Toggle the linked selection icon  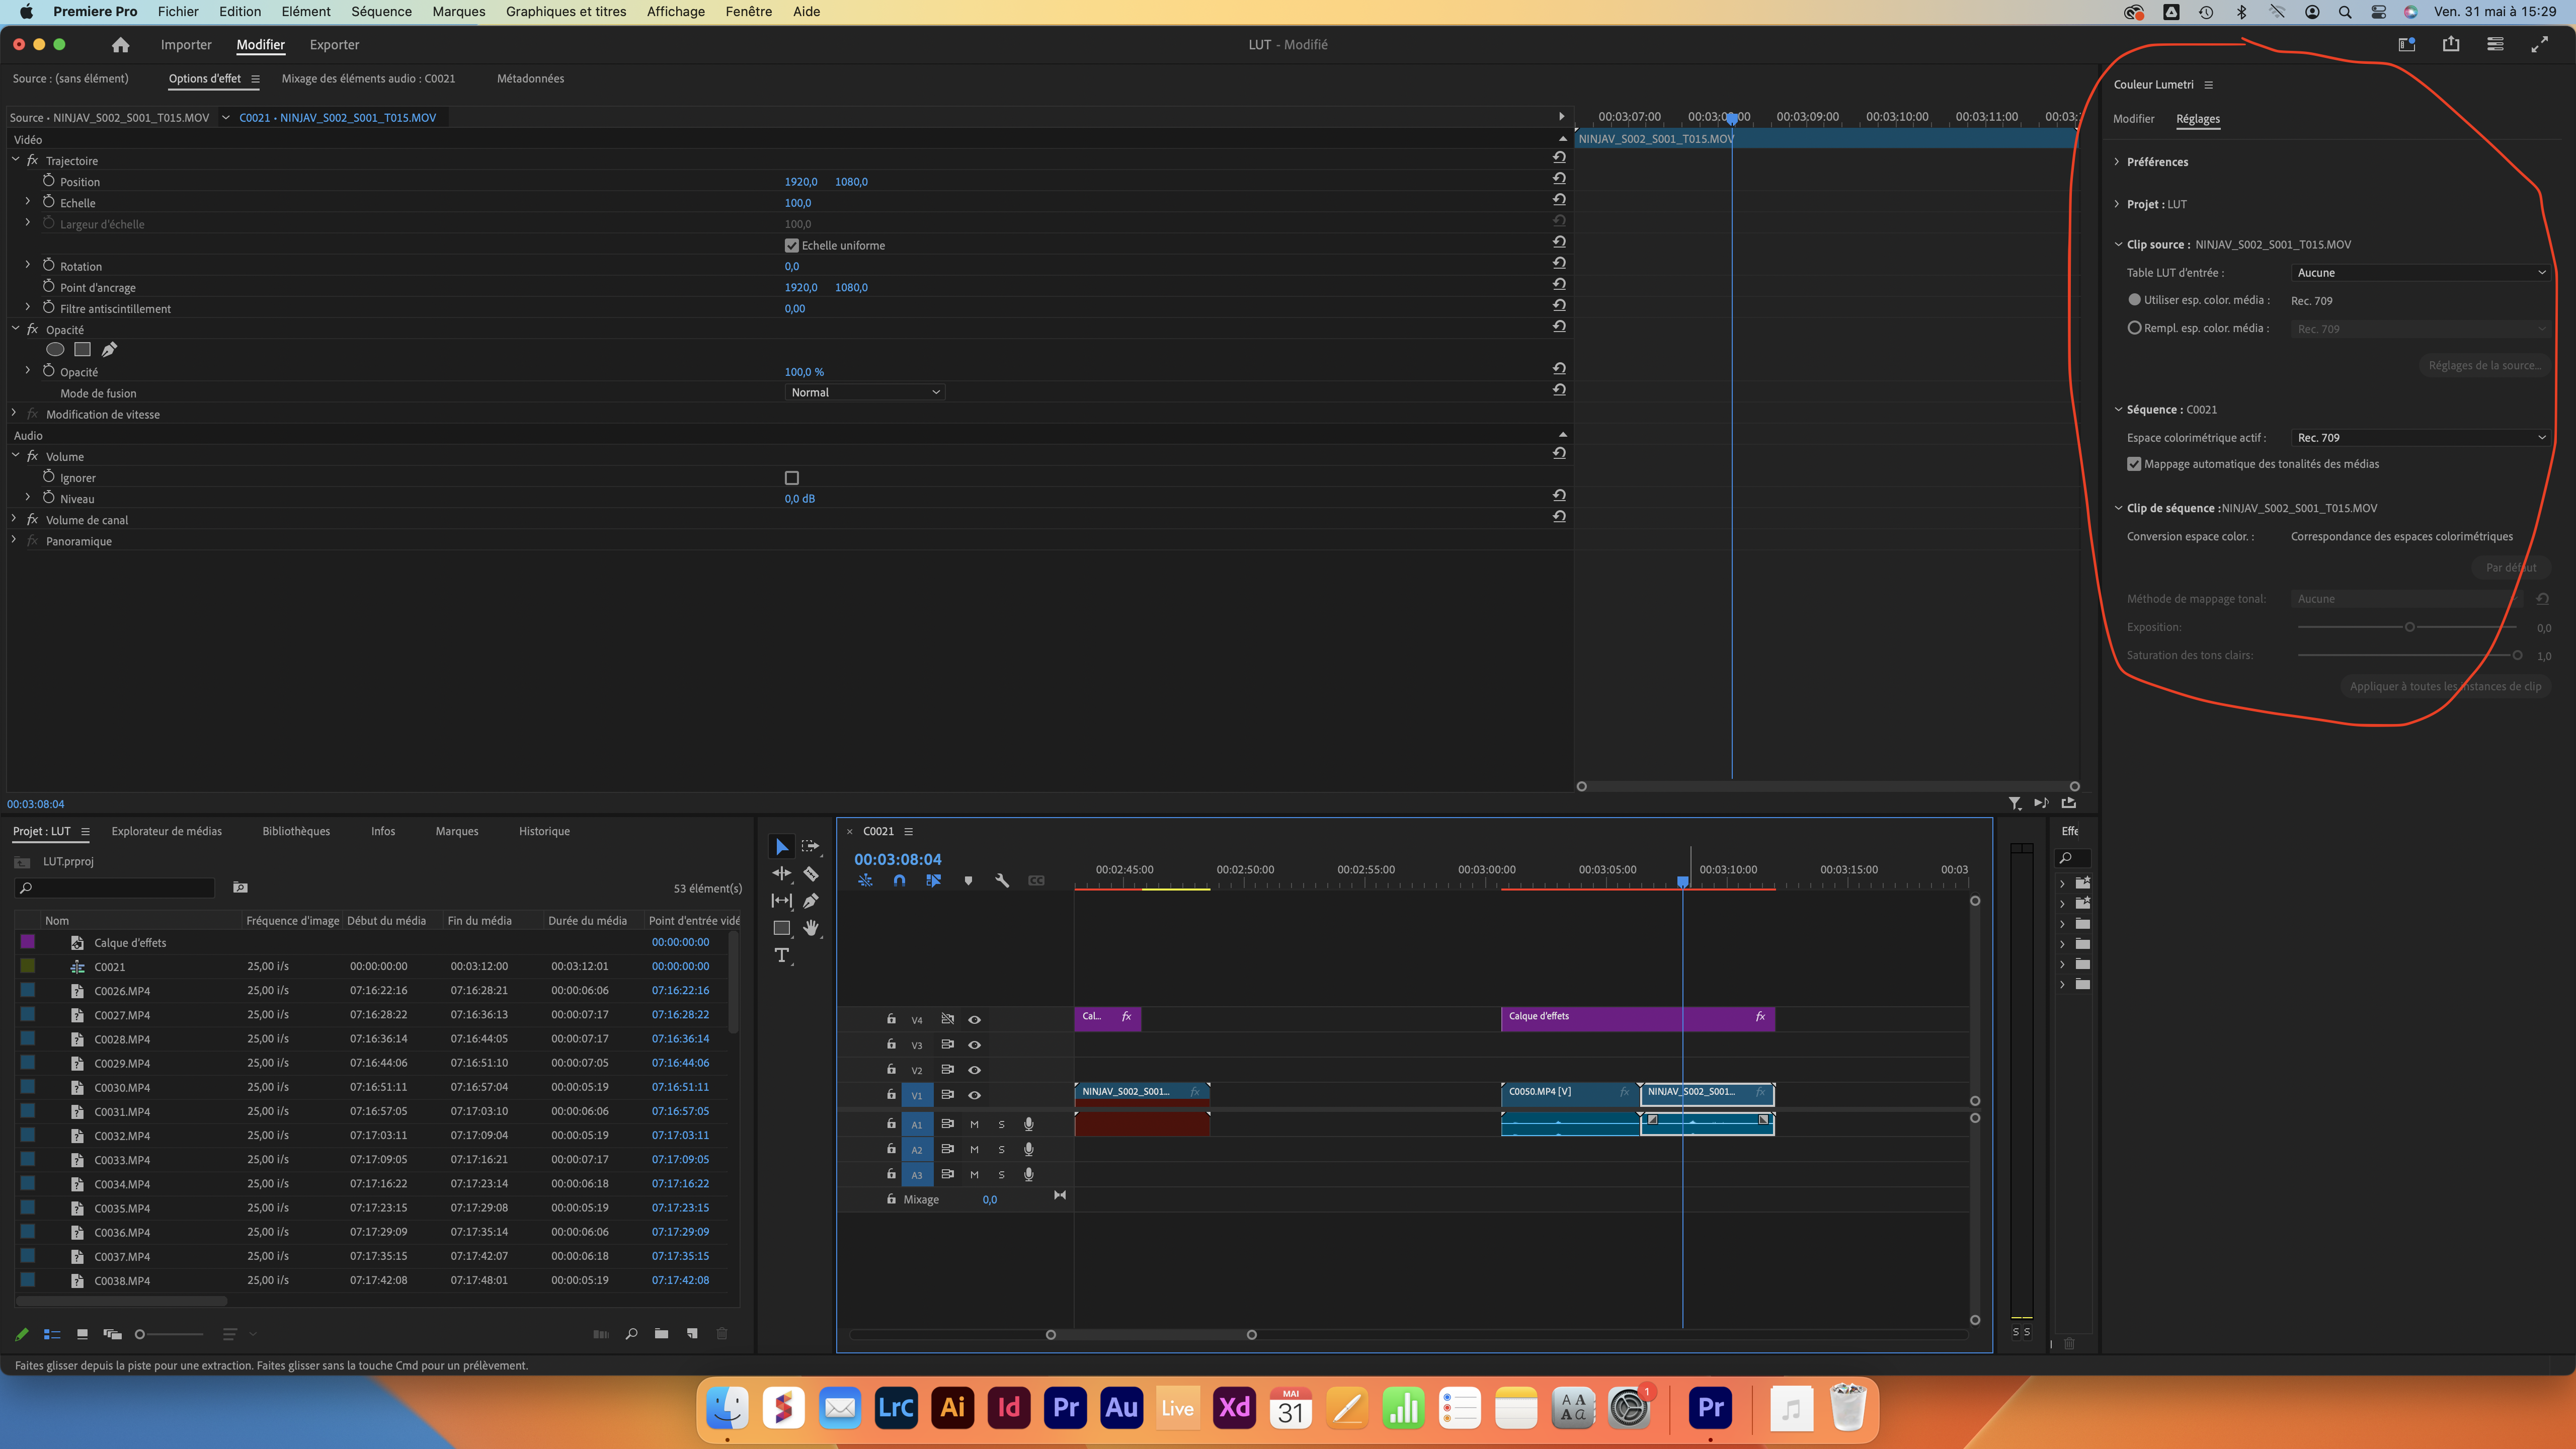[x=933, y=881]
